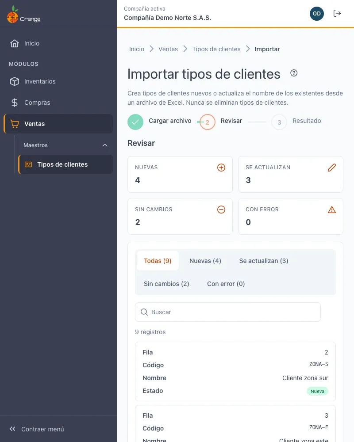Collapse the Maestros submenu chevron
The image size is (354, 442).
point(105,145)
